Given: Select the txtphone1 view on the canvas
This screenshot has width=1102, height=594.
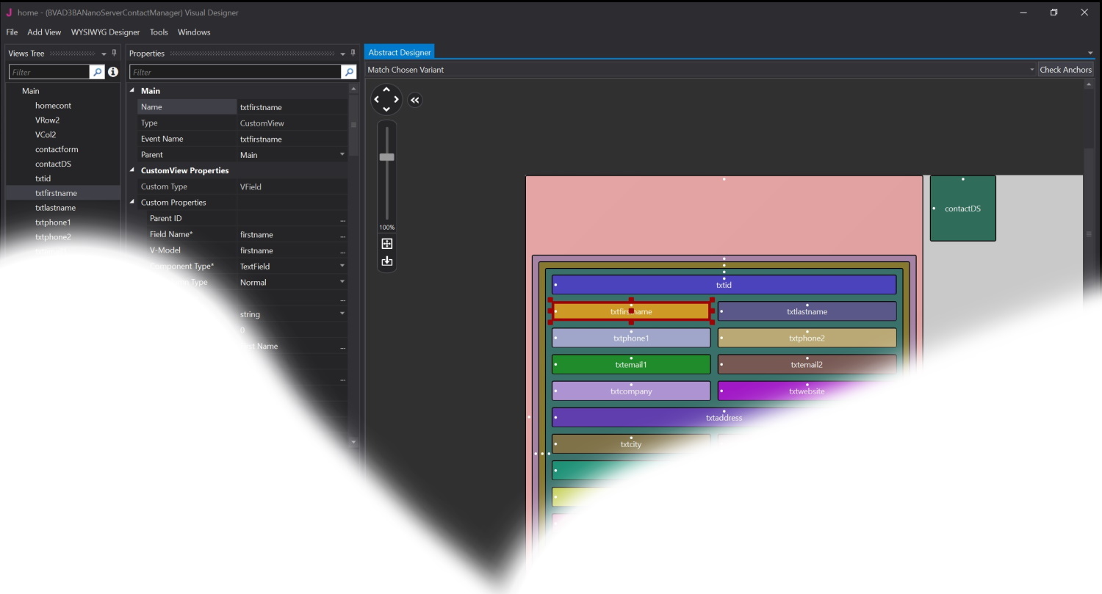Looking at the screenshot, I should point(631,338).
